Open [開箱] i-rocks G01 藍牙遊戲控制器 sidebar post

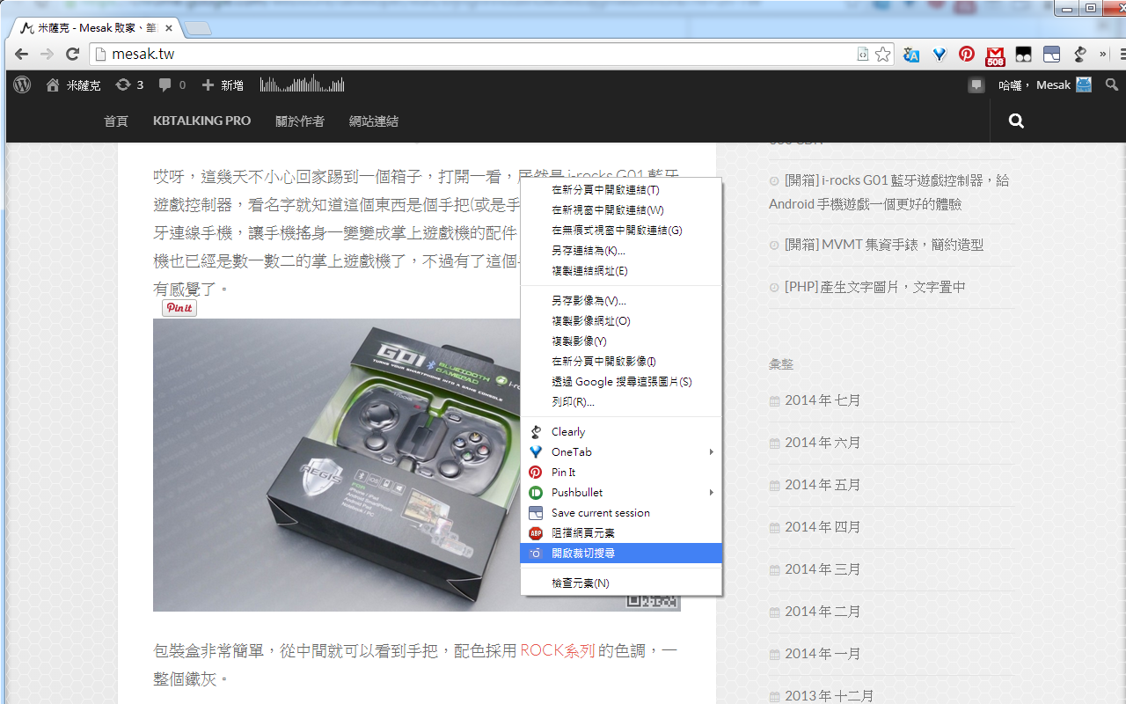(x=889, y=192)
